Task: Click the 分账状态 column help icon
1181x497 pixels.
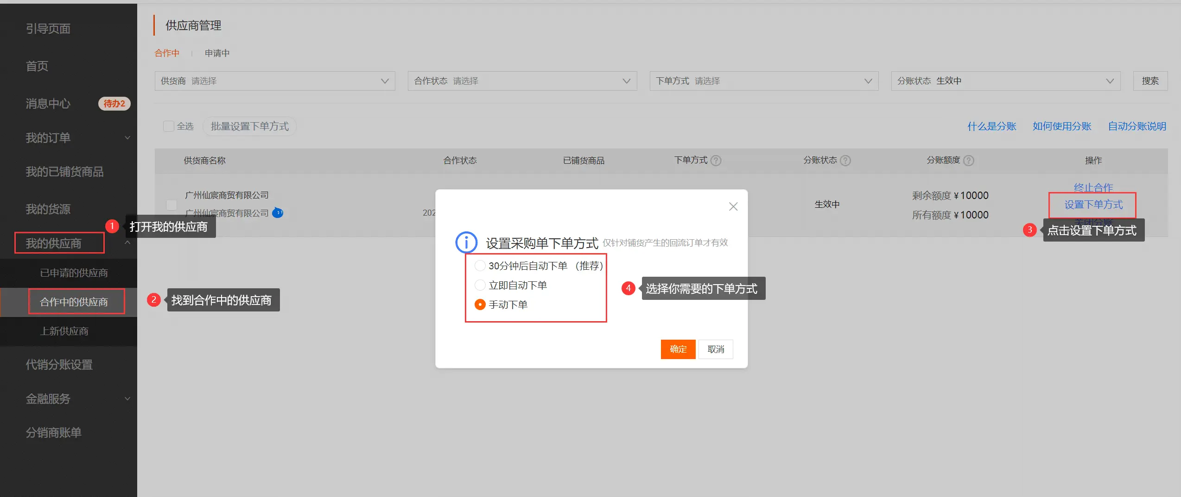Action: tap(845, 161)
